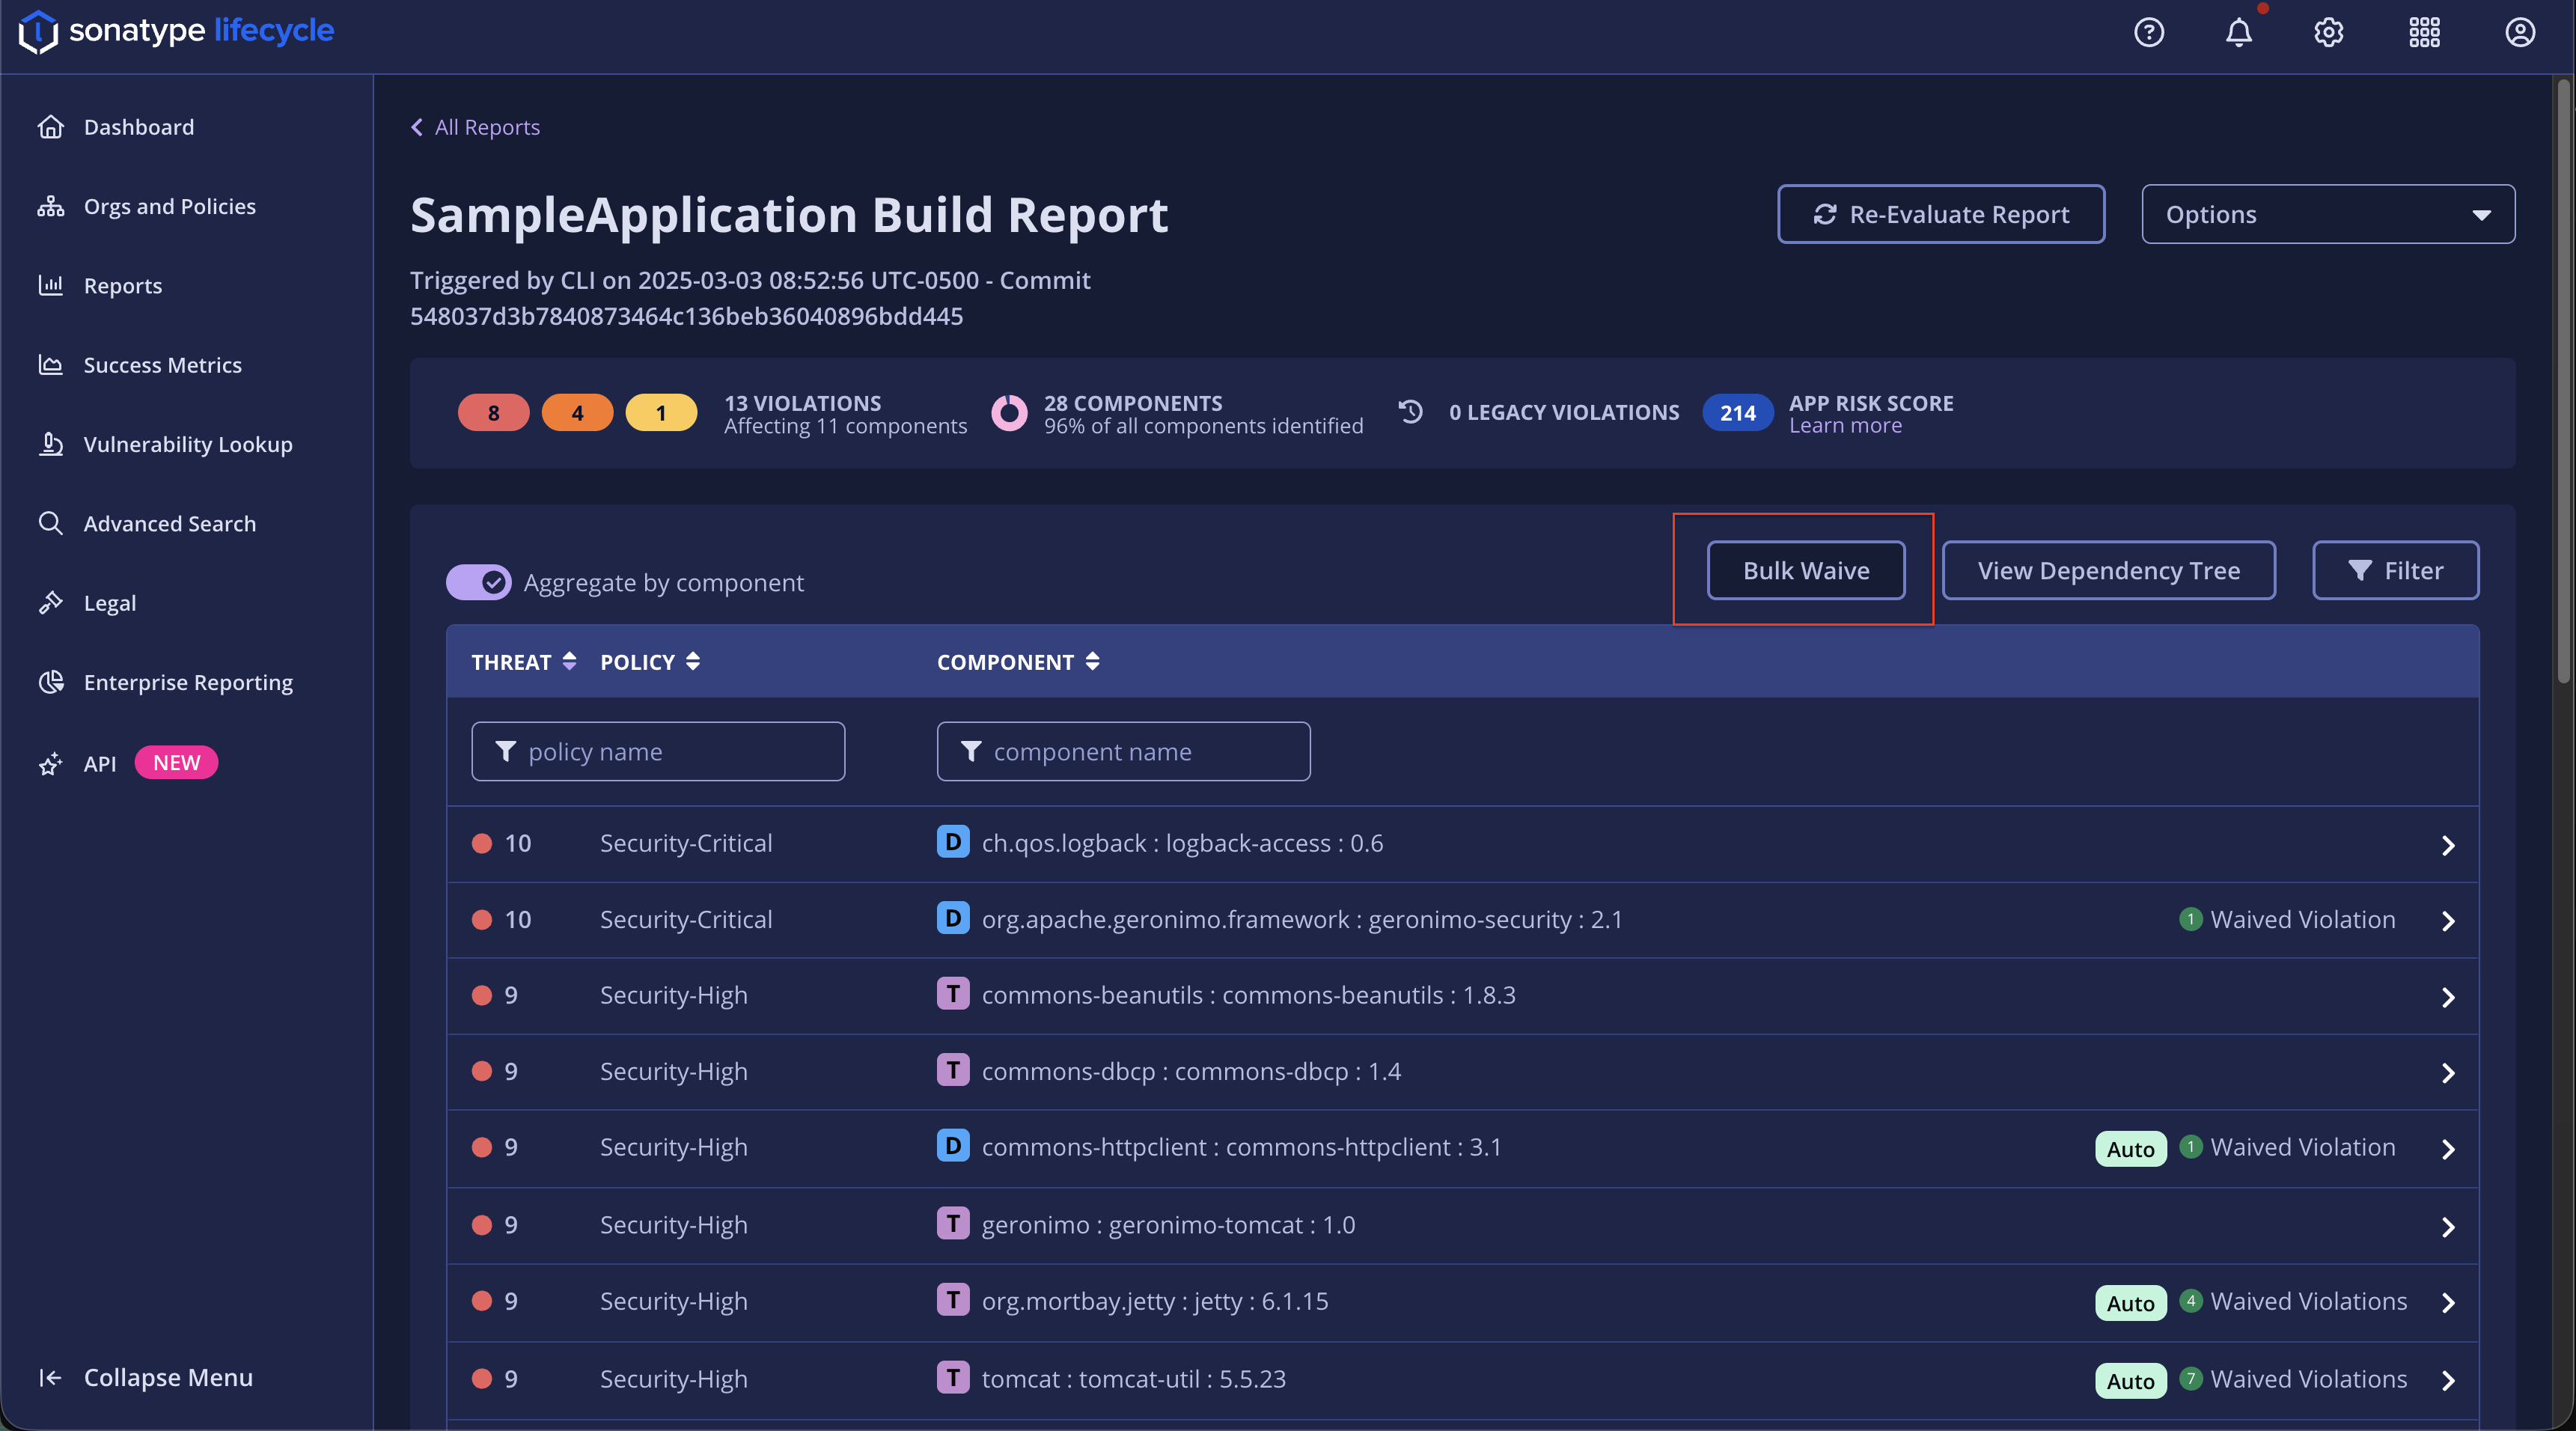This screenshot has width=2576, height=1431.
Task: Click the red critical violations badge
Action: (x=493, y=412)
